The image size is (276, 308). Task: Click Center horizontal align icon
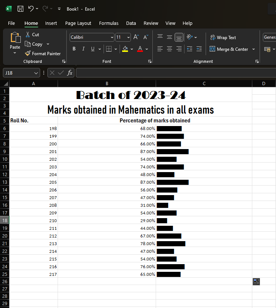[170, 49]
